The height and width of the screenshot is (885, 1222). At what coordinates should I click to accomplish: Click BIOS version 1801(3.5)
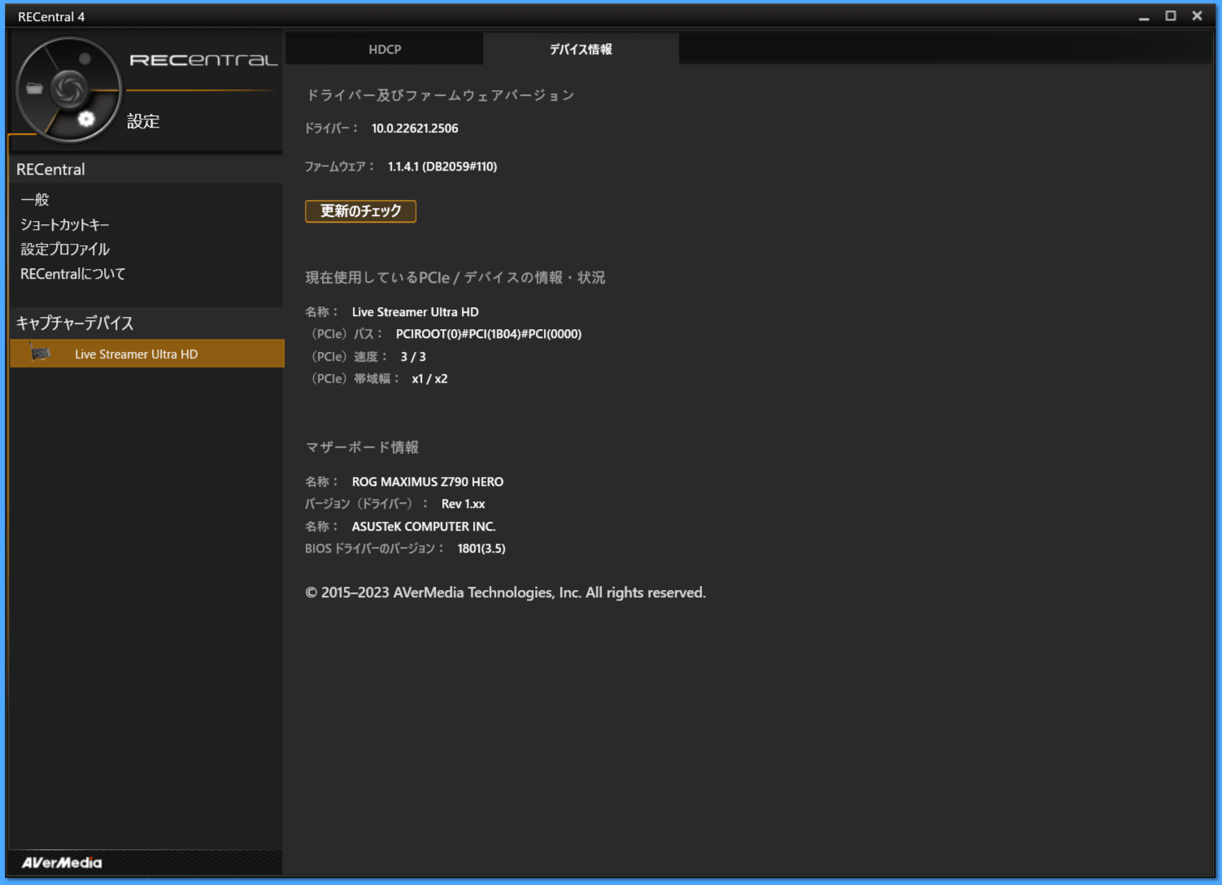(x=481, y=549)
